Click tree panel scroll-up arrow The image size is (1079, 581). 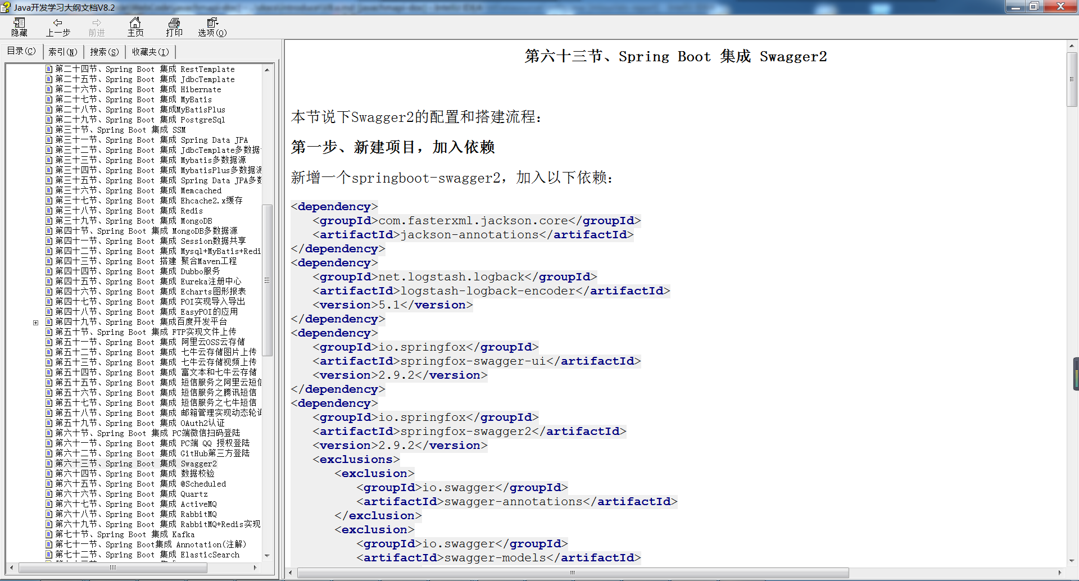point(268,70)
